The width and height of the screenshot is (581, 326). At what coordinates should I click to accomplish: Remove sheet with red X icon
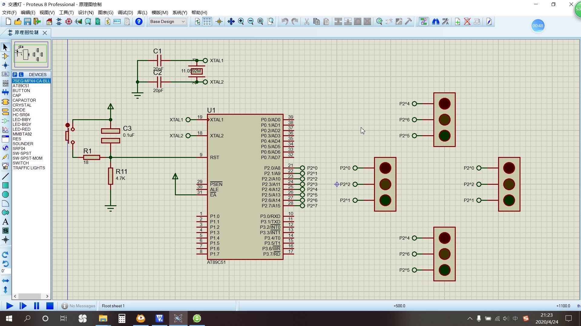coord(467,21)
